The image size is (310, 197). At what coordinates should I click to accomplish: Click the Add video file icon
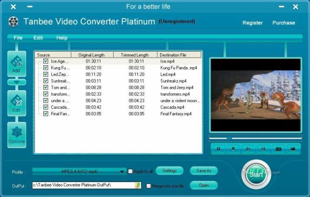[17, 64]
